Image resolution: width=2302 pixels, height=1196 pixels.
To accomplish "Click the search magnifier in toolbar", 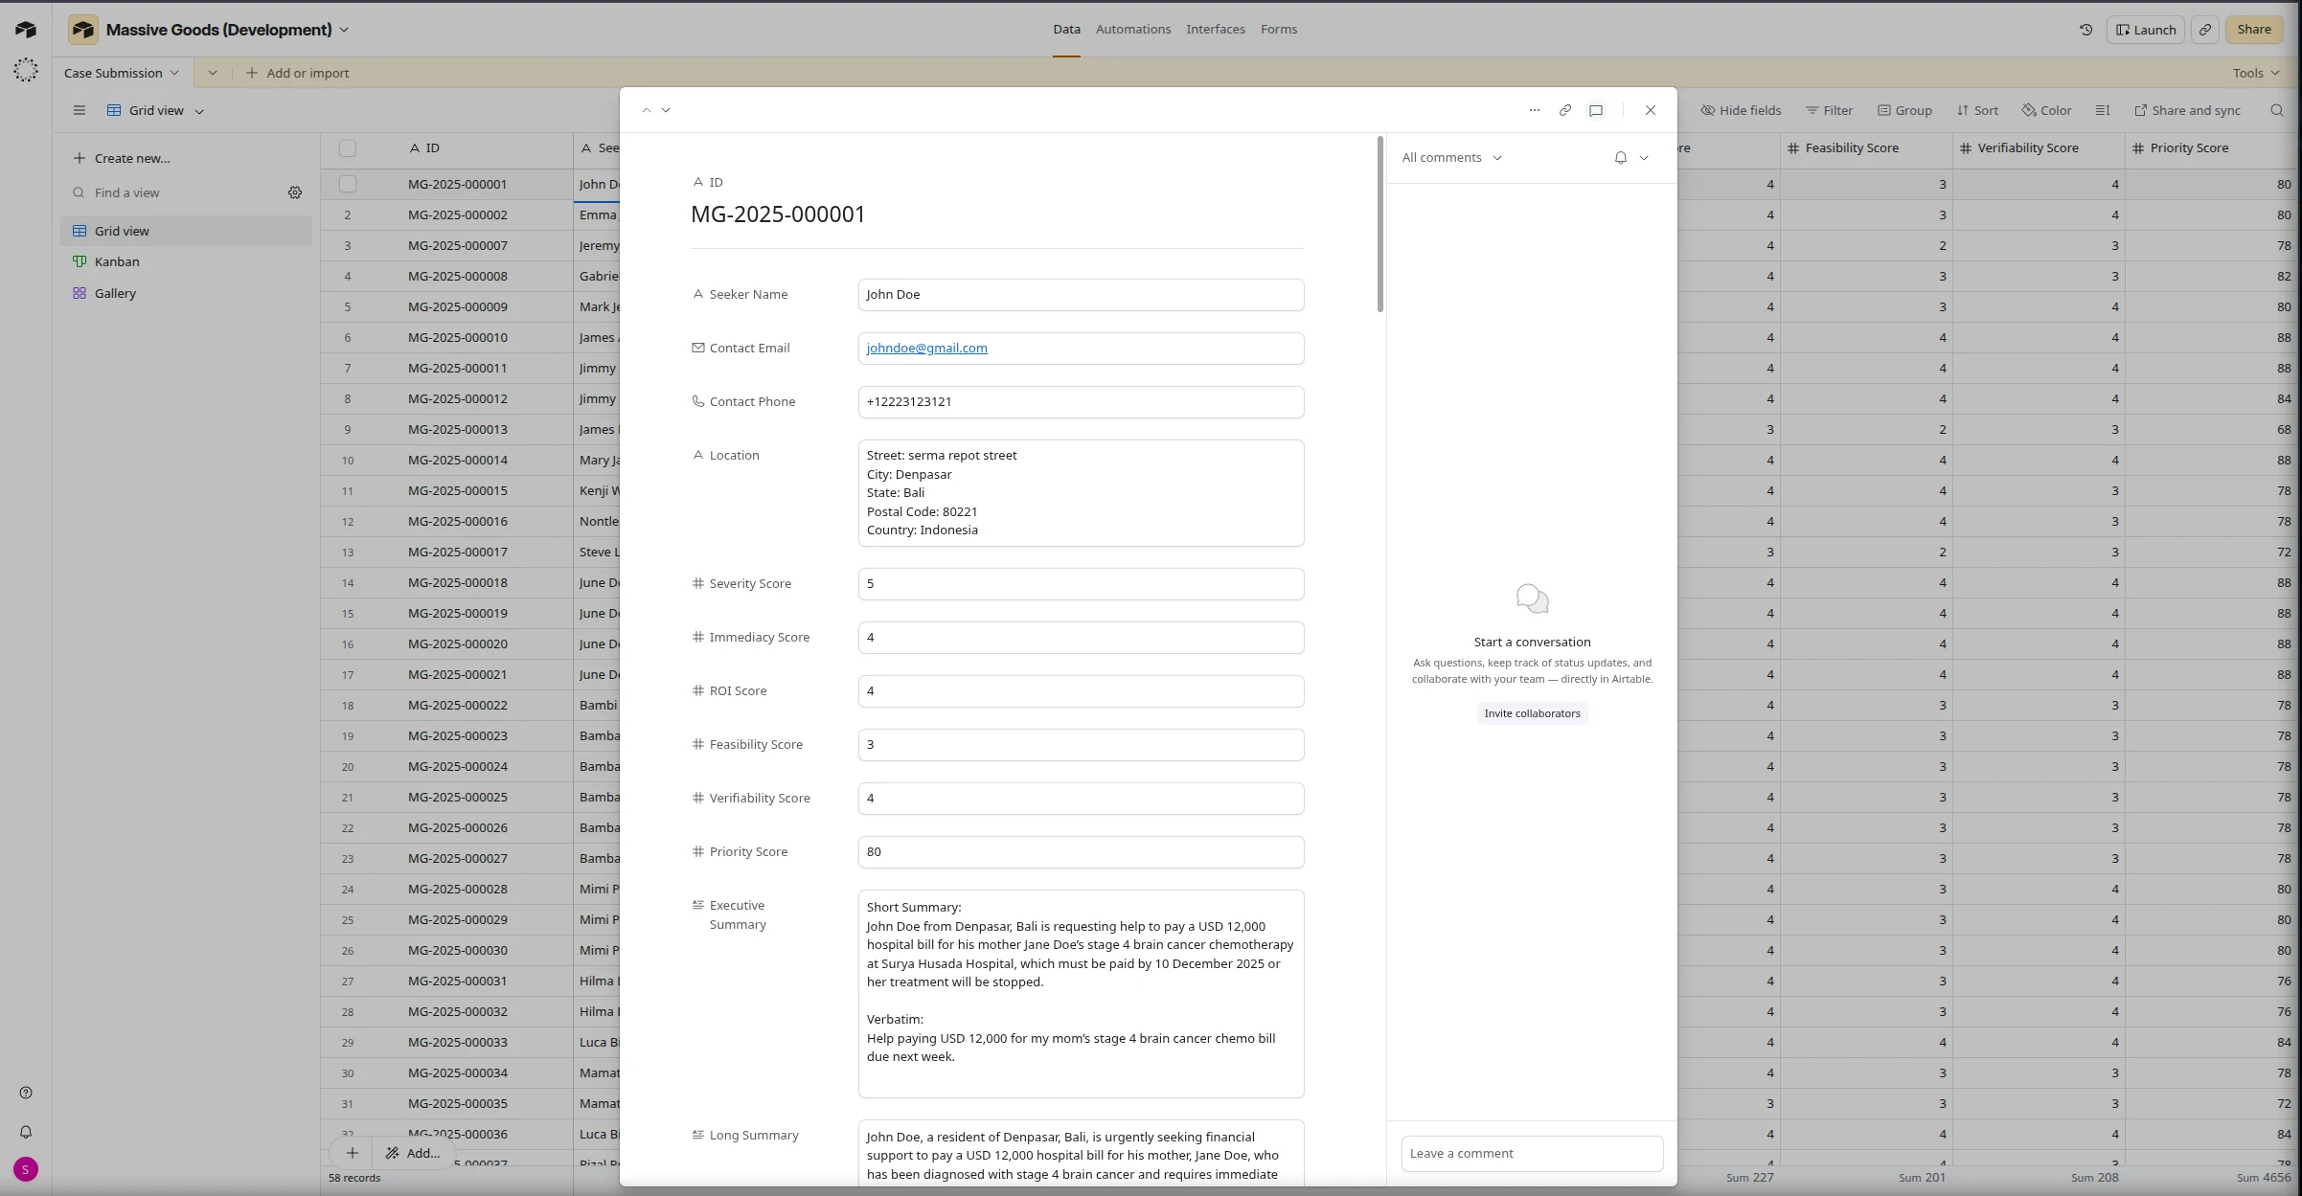I will [2276, 110].
